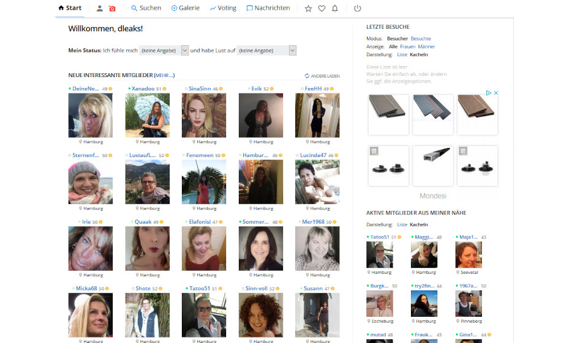Open the Suchen search page
The width and height of the screenshot is (588, 343).
click(146, 9)
